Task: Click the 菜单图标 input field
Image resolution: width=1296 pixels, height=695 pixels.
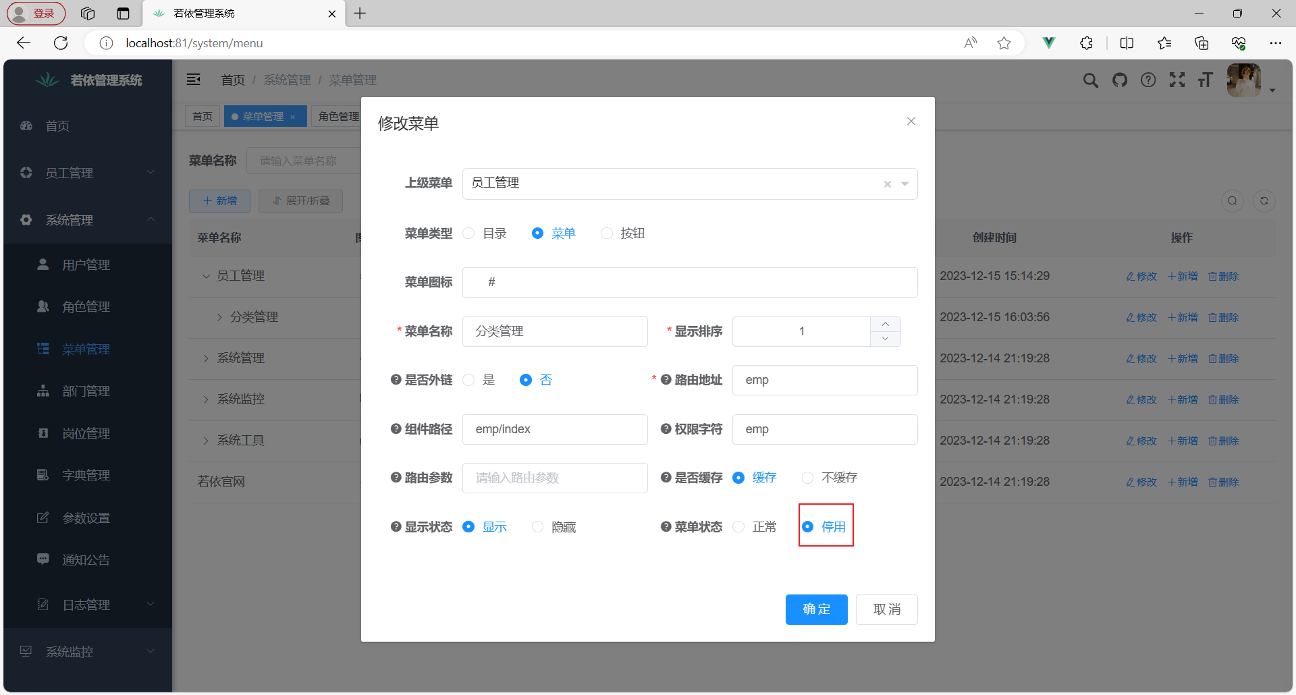Action: coord(690,282)
